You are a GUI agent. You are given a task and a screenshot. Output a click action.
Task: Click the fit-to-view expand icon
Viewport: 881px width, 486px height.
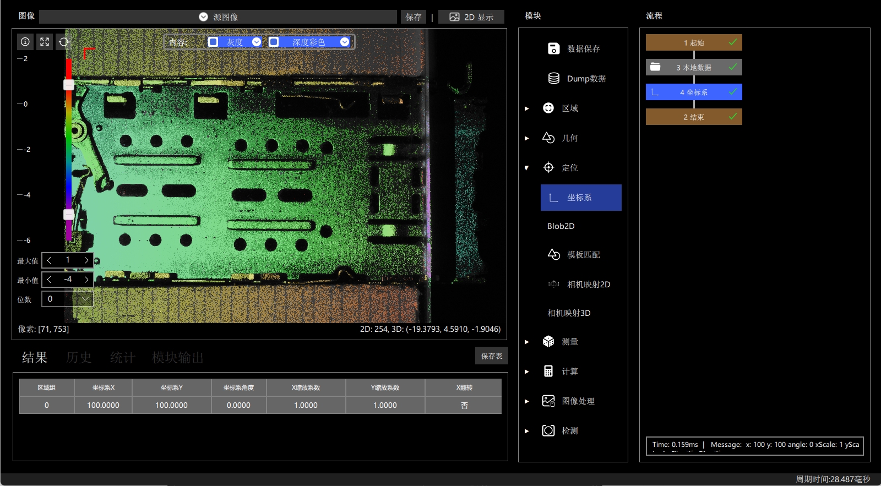[x=45, y=42]
